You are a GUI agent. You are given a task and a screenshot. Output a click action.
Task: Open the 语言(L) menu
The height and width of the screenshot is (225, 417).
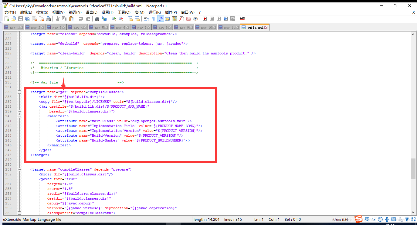(x=92, y=12)
